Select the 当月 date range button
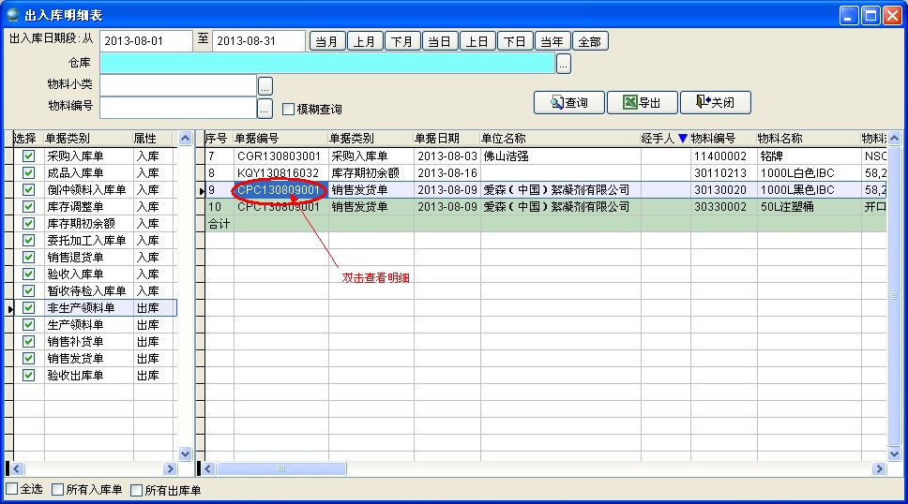Screen dimensions: 908x504 click(x=327, y=41)
